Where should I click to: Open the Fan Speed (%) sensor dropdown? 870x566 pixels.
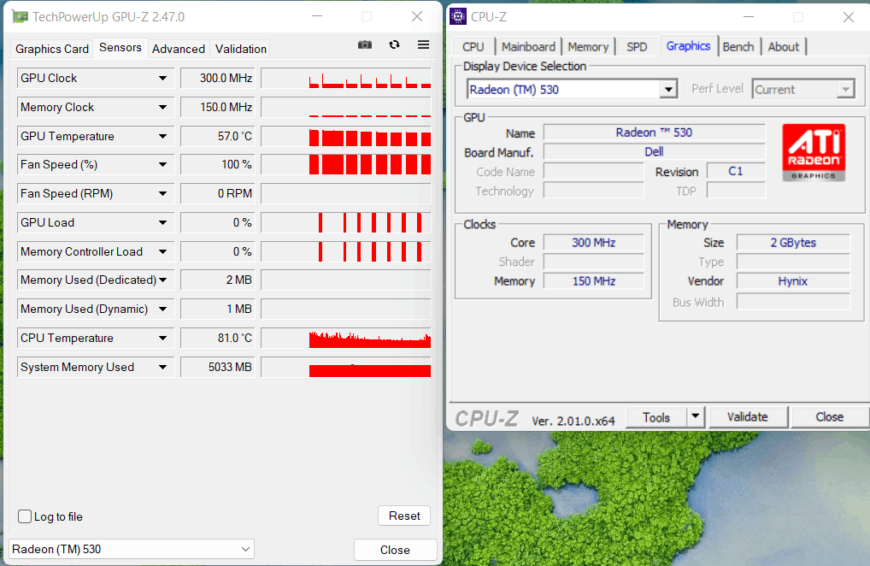(x=162, y=165)
